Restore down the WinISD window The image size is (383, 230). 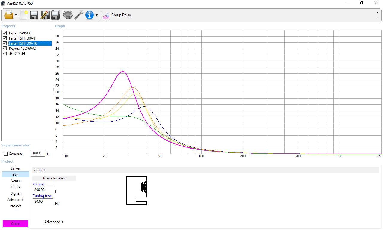pyautogui.click(x=362, y=3)
